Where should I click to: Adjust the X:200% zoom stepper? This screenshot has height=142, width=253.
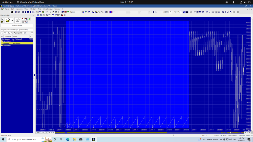(x=171, y=12)
